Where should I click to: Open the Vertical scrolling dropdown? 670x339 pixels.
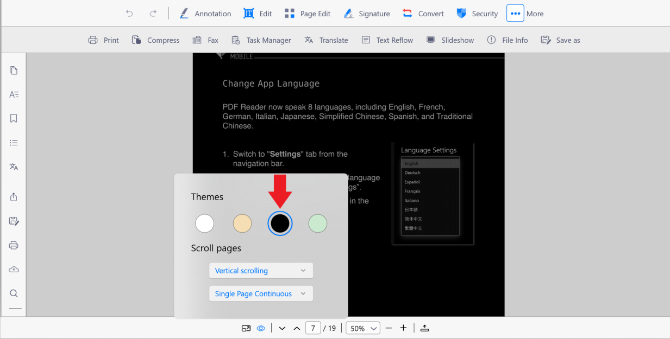261,270
